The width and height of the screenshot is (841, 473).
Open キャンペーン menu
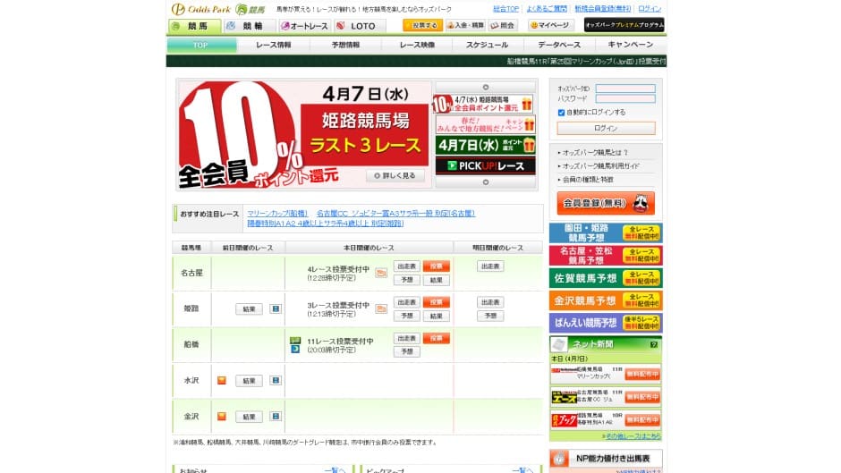point(630,45)
